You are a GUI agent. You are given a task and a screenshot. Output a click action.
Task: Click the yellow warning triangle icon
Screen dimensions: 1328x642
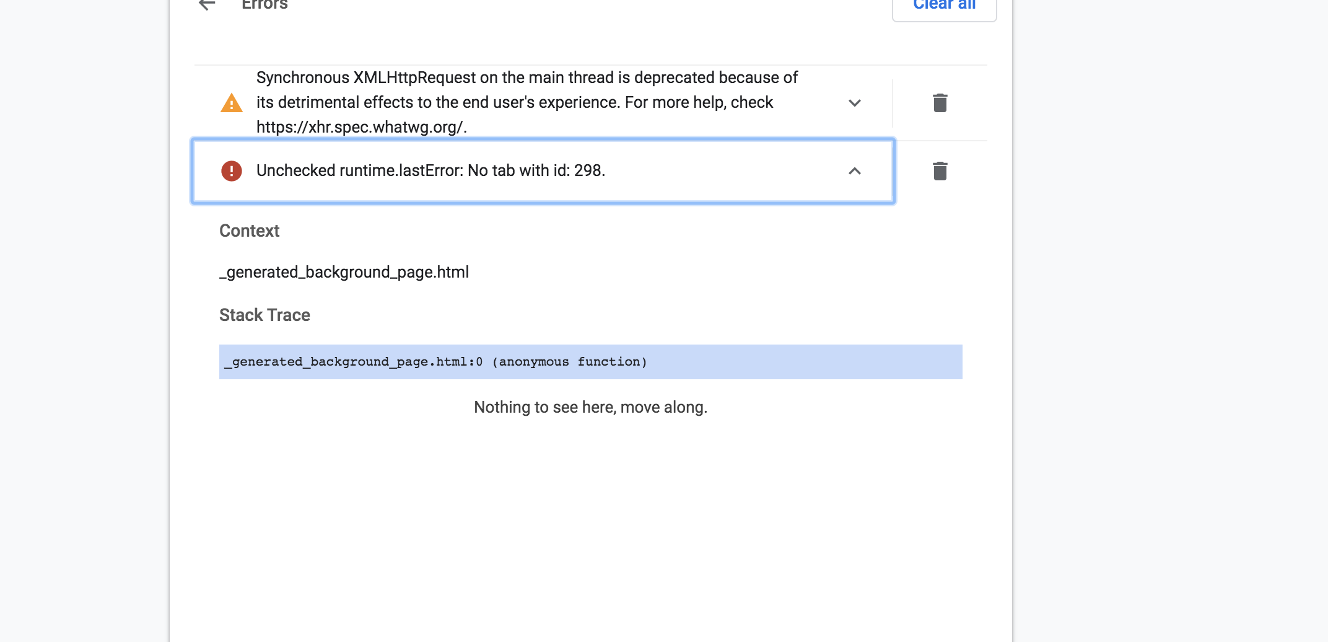pos(231,102)
